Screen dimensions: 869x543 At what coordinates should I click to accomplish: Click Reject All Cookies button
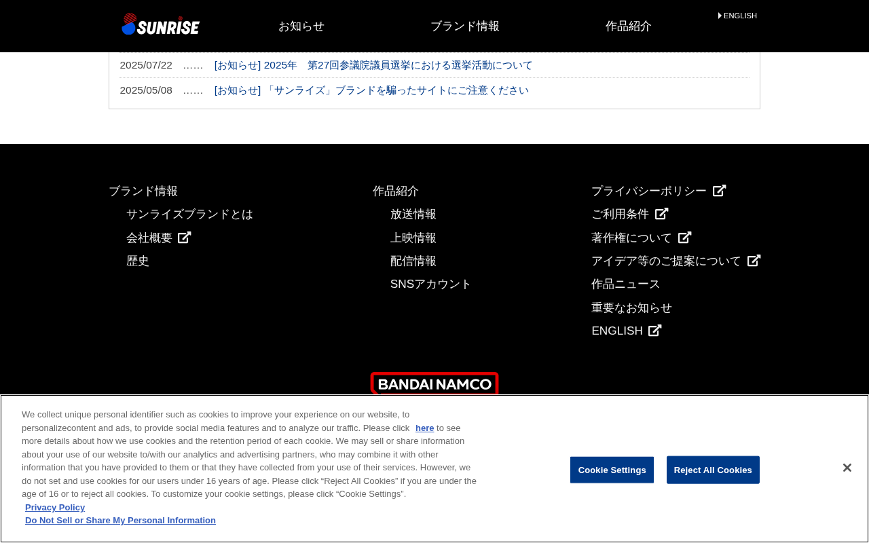tap(713, 470)
